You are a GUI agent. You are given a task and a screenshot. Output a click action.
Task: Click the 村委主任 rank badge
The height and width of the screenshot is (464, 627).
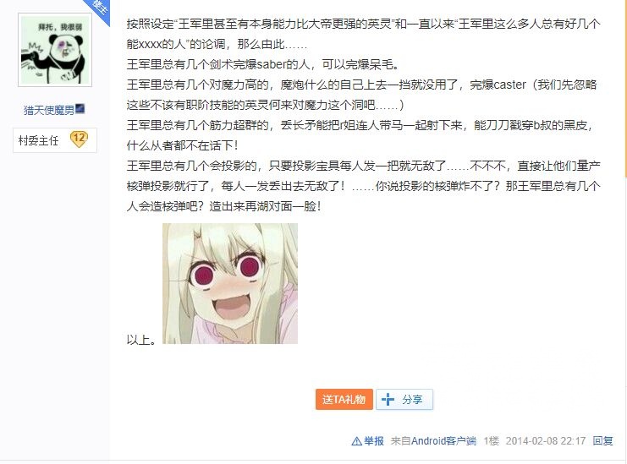55,140
